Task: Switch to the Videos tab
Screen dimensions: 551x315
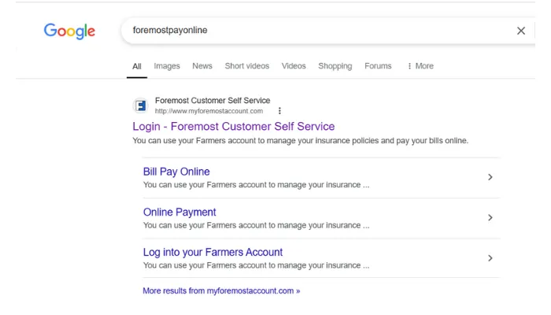Action: click(x=294, y=66)
